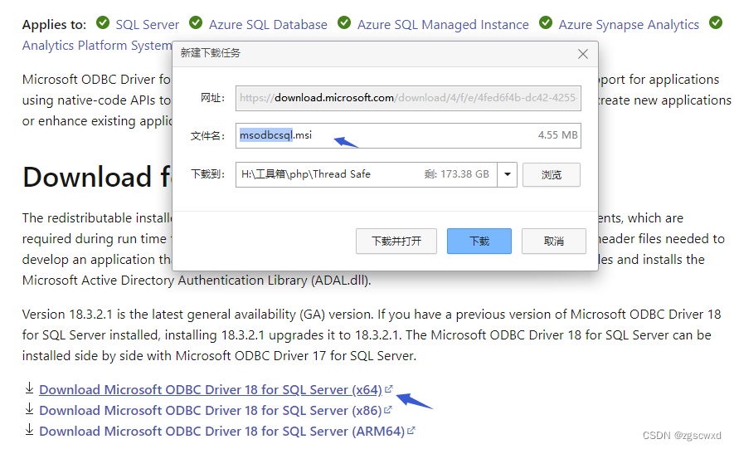Click the 下载并打开 button
This screenshot has height=449, width=734.
(396, 242)
